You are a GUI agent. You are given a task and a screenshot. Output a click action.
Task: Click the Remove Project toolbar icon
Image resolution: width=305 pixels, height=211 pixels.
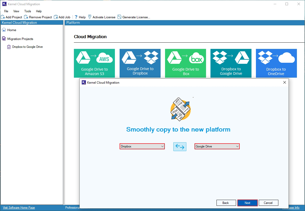(x=26, y=17)
